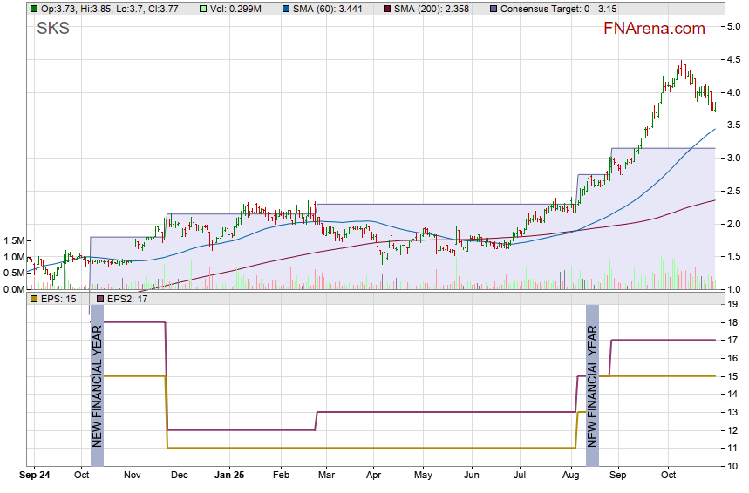The height and width of the screenshot is (493, 749).
Task: Click the light green Vol legend swatch
Action: (x=203, y=9)
